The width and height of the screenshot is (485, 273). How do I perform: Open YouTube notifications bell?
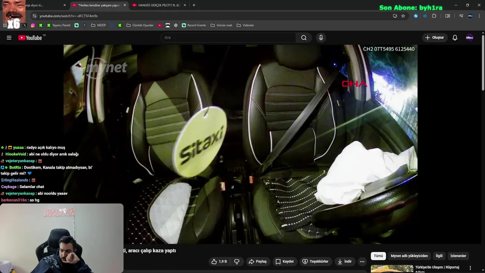(455, 38)
